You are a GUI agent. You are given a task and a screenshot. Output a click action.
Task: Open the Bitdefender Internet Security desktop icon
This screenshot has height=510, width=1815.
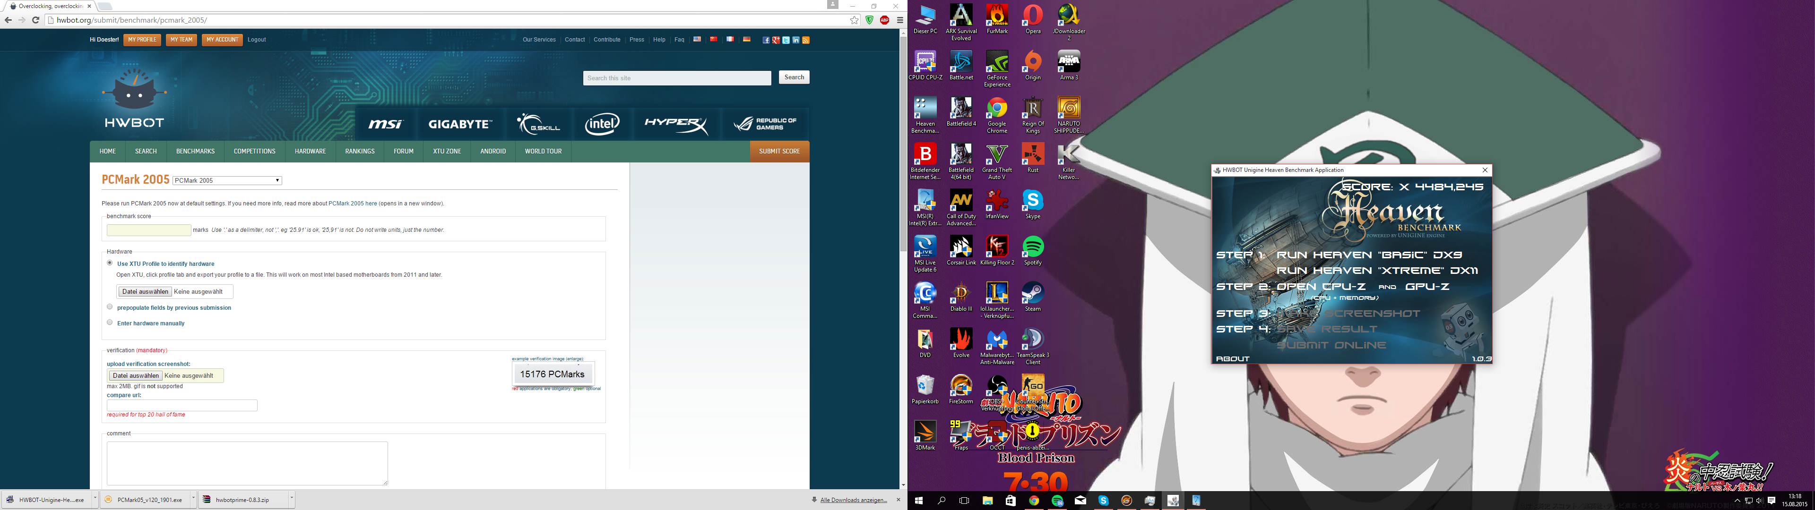pos(925,161)
